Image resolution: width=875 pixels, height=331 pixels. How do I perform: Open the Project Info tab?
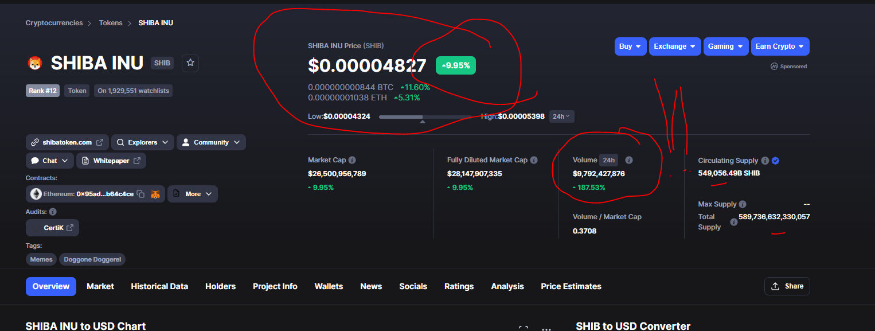(275, 286)
